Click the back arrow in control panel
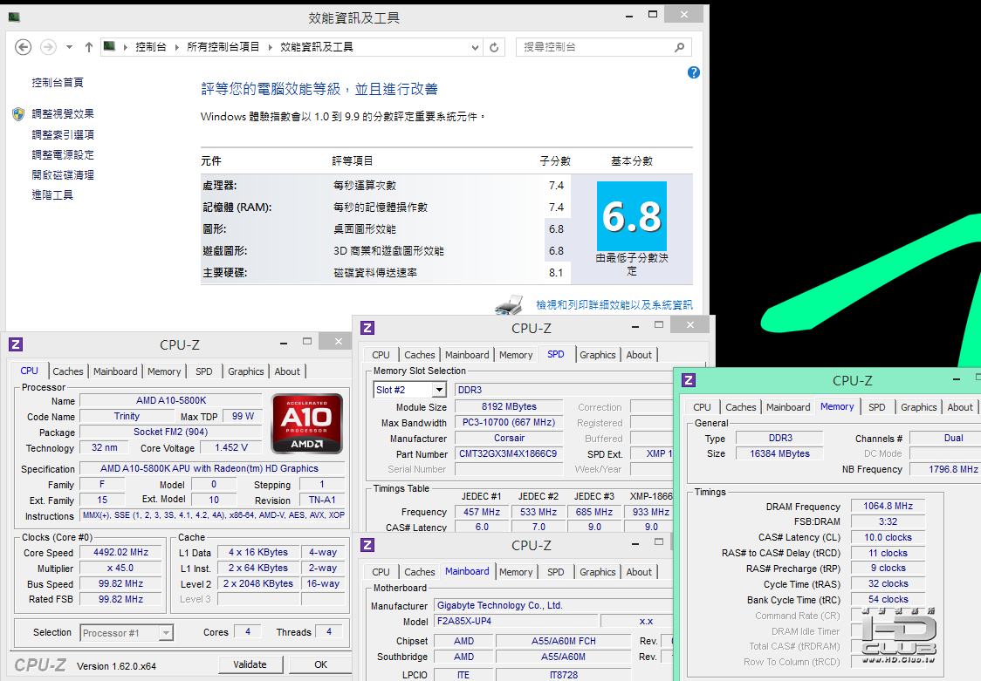The width and height of the screenshot is (981, 681). tap(24, 47)
